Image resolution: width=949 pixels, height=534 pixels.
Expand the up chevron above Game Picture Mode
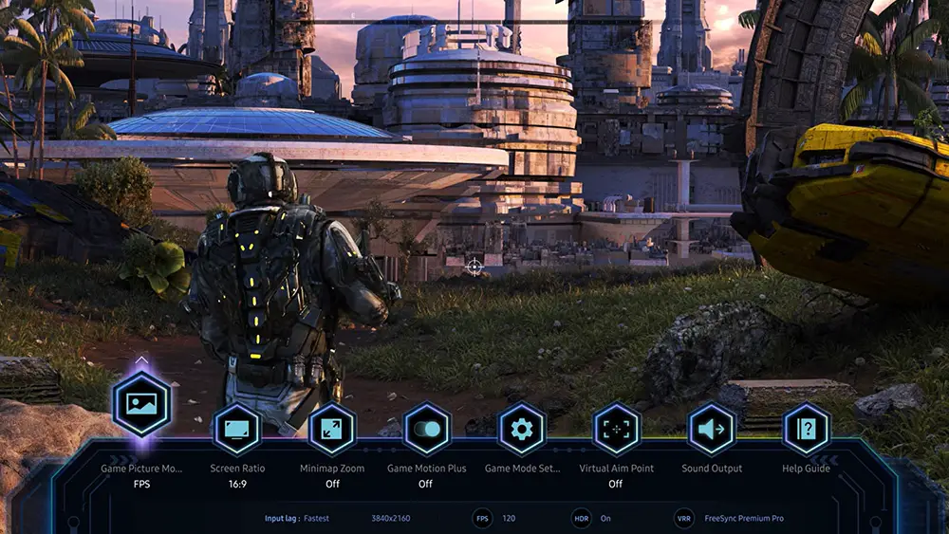[x=141, y=359]
